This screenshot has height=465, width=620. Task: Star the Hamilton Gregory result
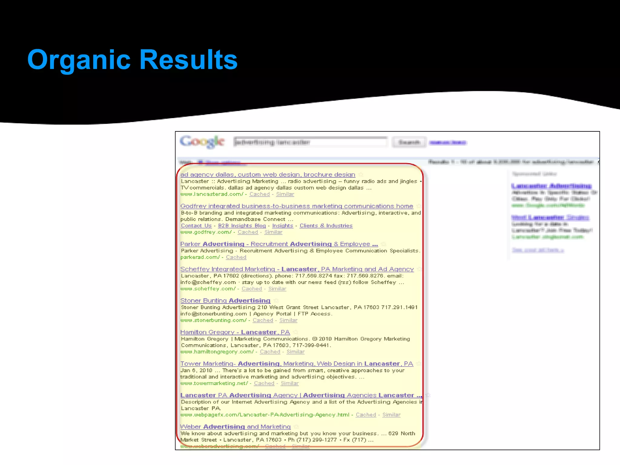[x=296, y=332]
